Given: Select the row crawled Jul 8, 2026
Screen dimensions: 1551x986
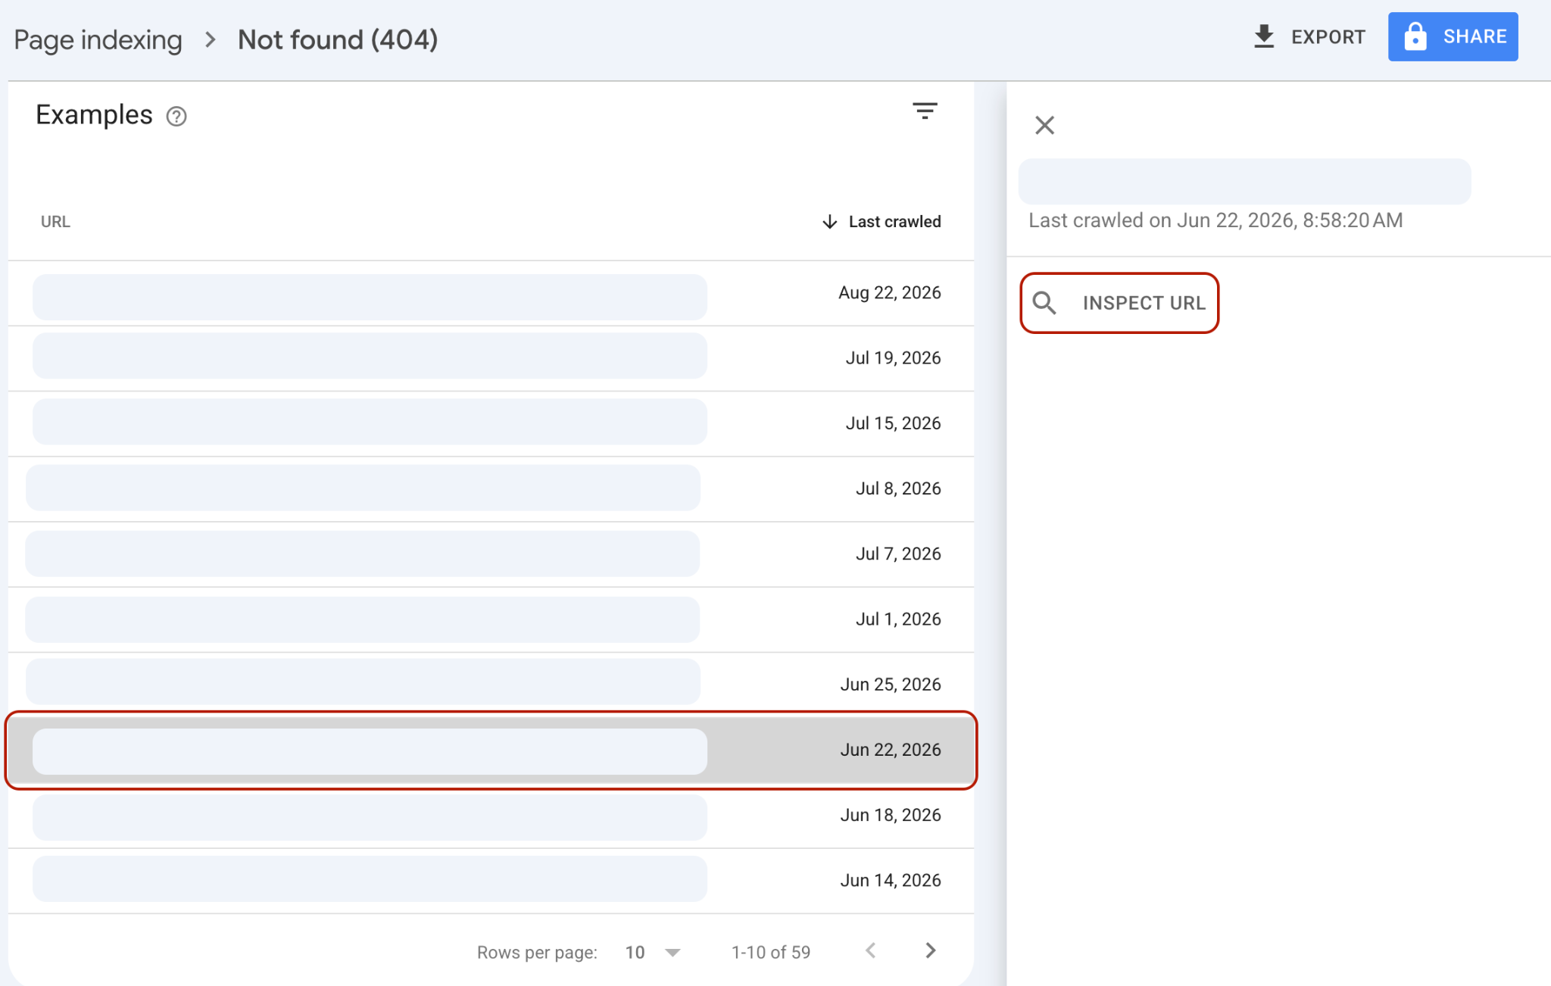Looking at the screenshot, I should coord(491,489).
